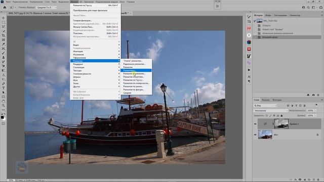Open the Search magnifier icon top right
Screen dimensions: 324x182
308,8
